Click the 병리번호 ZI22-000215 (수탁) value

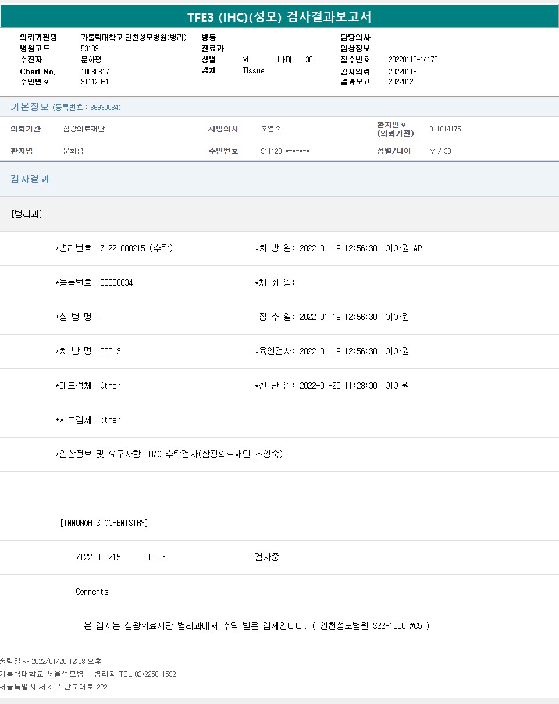[136, 248]
